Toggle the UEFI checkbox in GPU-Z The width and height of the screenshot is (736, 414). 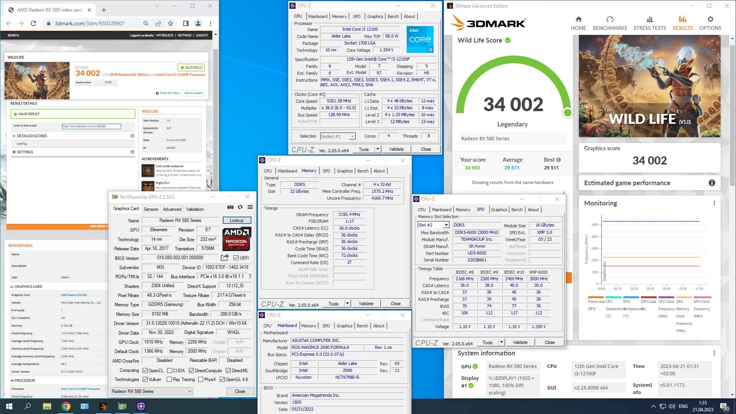coord(236,258)
